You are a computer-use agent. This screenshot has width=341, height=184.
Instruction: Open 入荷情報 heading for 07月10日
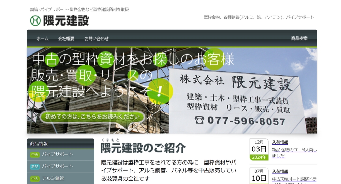pyautogui.click(x=280, y=172)
